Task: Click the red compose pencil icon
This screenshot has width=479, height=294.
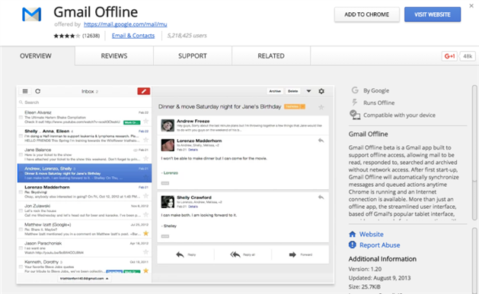Action: (144, 91)
